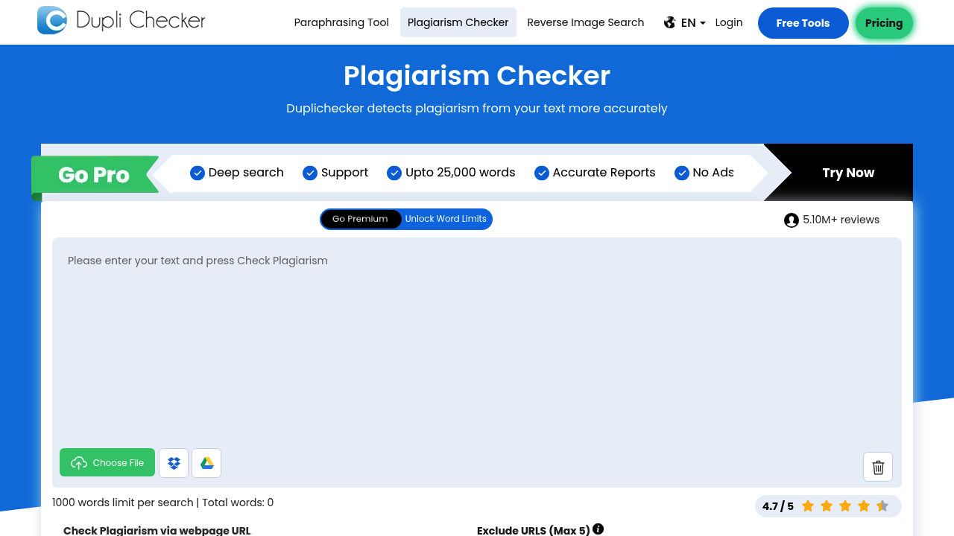Open the Paraphrasing Tool page
The width and height of the screenshot is (954, 536).
click(x=341, y=22)
